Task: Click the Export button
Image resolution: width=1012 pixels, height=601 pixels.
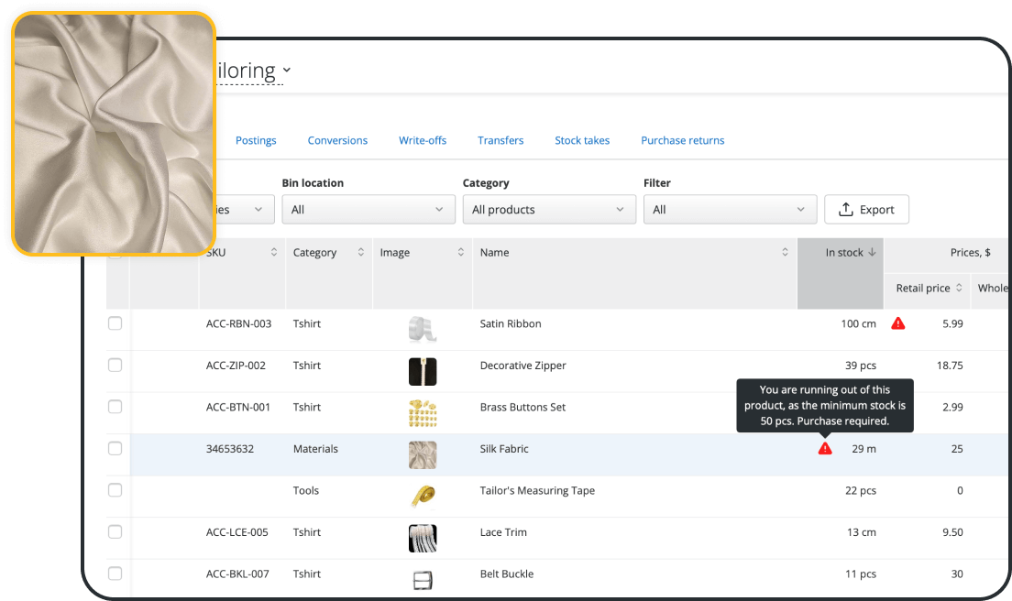Action: coord(866,209)
